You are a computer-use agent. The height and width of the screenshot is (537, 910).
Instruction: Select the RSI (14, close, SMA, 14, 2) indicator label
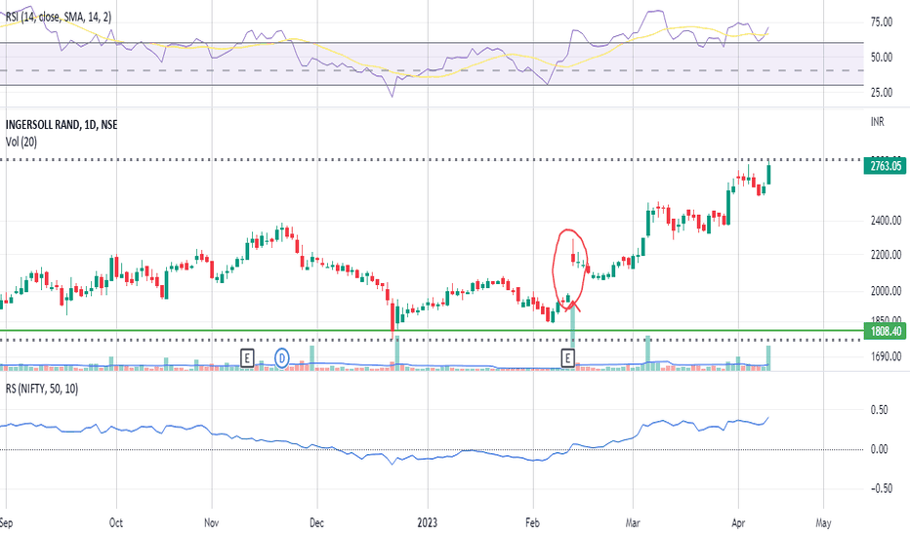[x=58, y=17]
